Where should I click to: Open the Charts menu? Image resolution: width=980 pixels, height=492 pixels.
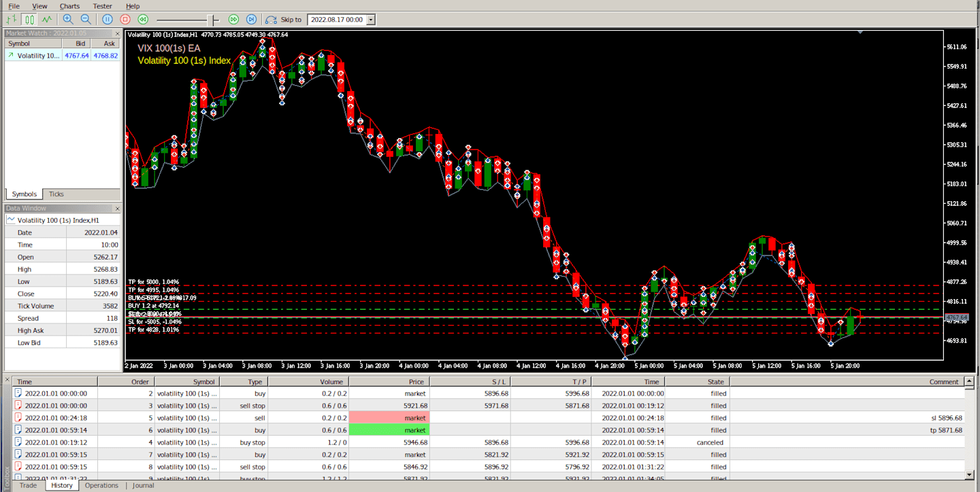tap(69, 6)
